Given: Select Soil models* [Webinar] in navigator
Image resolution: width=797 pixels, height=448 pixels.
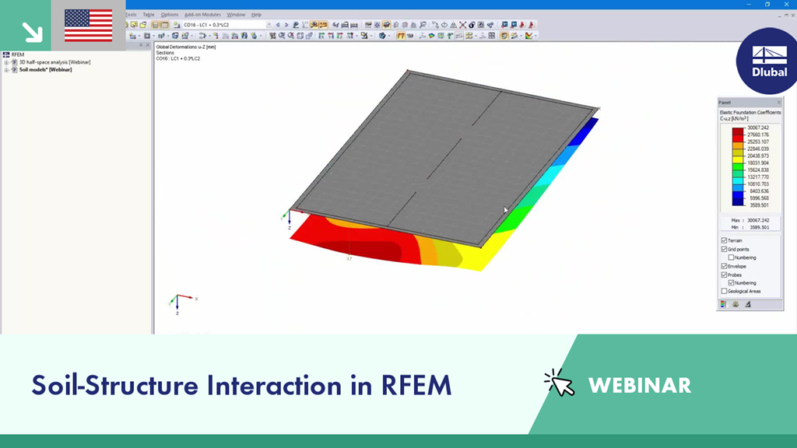Looking at the screenshot, I should [45, 69].
